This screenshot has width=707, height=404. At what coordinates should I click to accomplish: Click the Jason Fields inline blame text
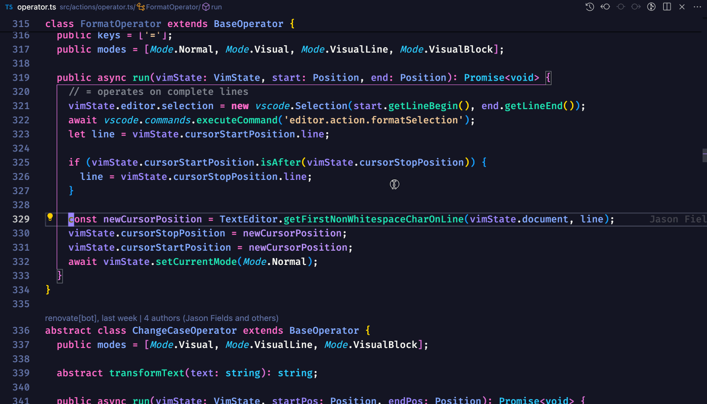pyautogui.click(x=675, y=219)
